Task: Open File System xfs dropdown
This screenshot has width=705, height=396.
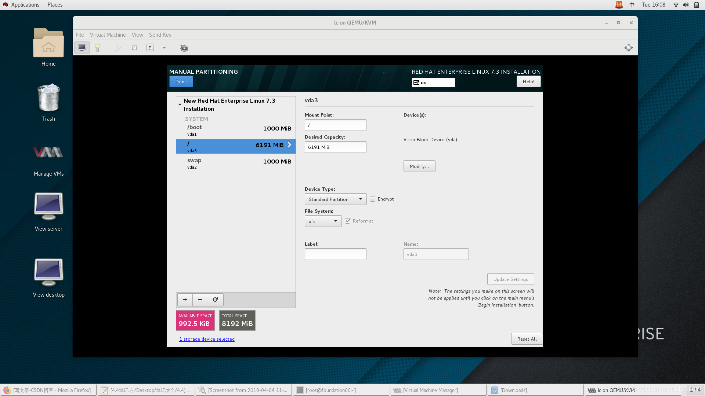Action: click(x=323, y=221)
